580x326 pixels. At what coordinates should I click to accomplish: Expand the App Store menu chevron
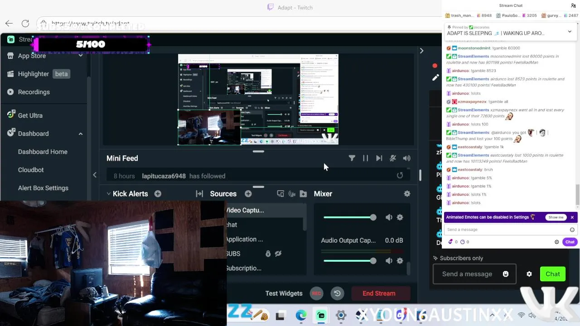click(x=81, y=56)
